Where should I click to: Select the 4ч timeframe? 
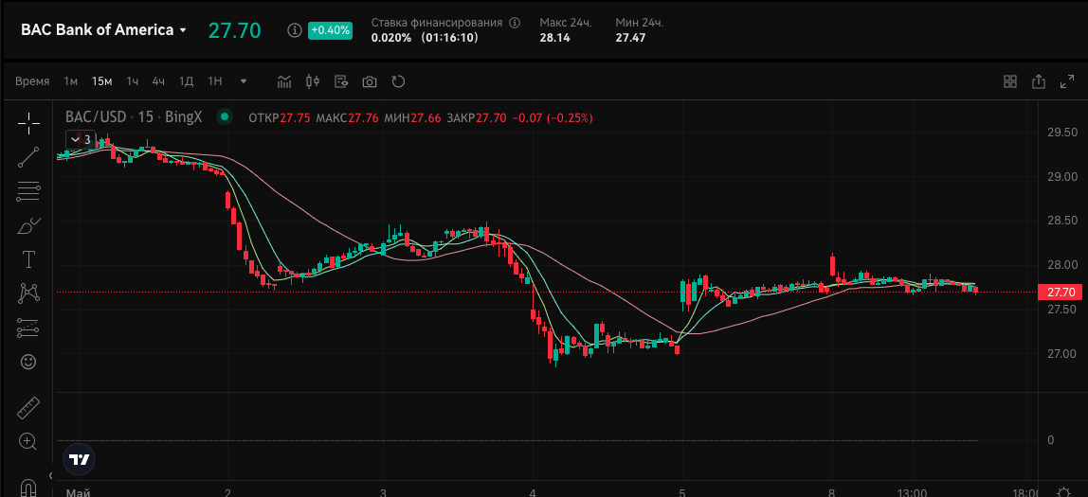pos(159,81)
